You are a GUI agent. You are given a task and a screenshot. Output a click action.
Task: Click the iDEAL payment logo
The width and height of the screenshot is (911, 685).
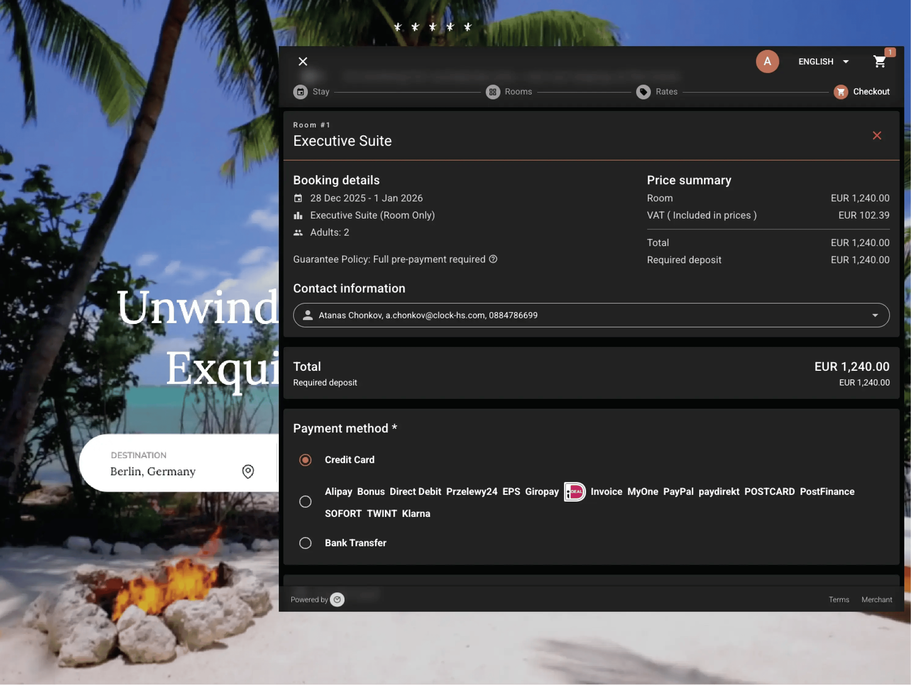point(574,492)
